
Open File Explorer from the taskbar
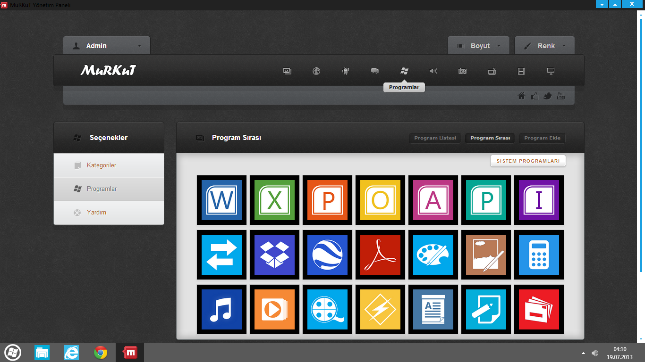coord(42,353)
